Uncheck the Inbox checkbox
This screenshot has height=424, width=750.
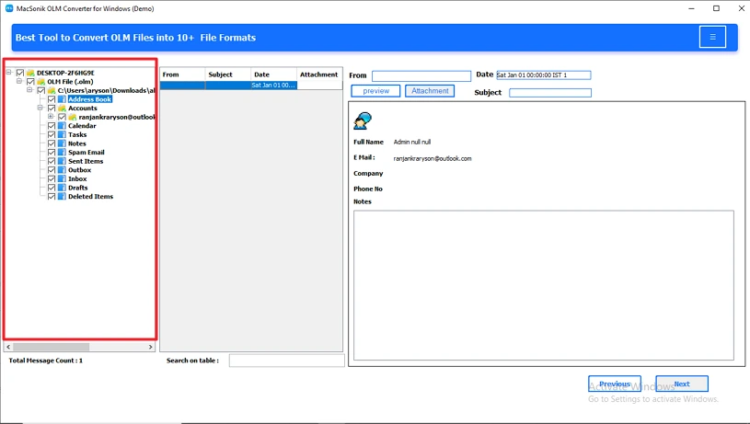click(x=52, y=178)
